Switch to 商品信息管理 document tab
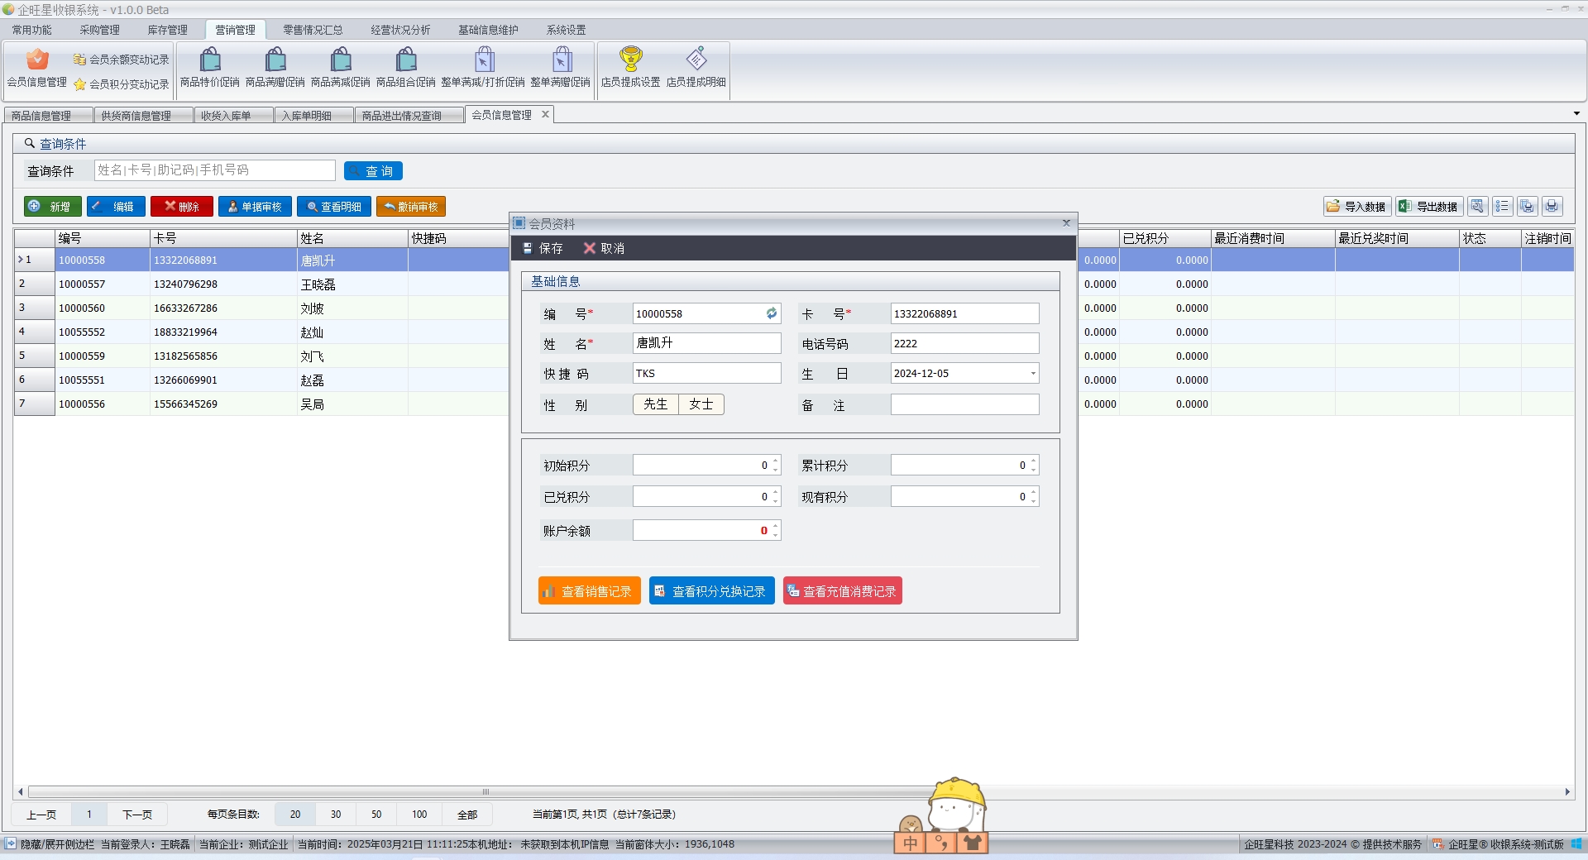 [41, 116]
